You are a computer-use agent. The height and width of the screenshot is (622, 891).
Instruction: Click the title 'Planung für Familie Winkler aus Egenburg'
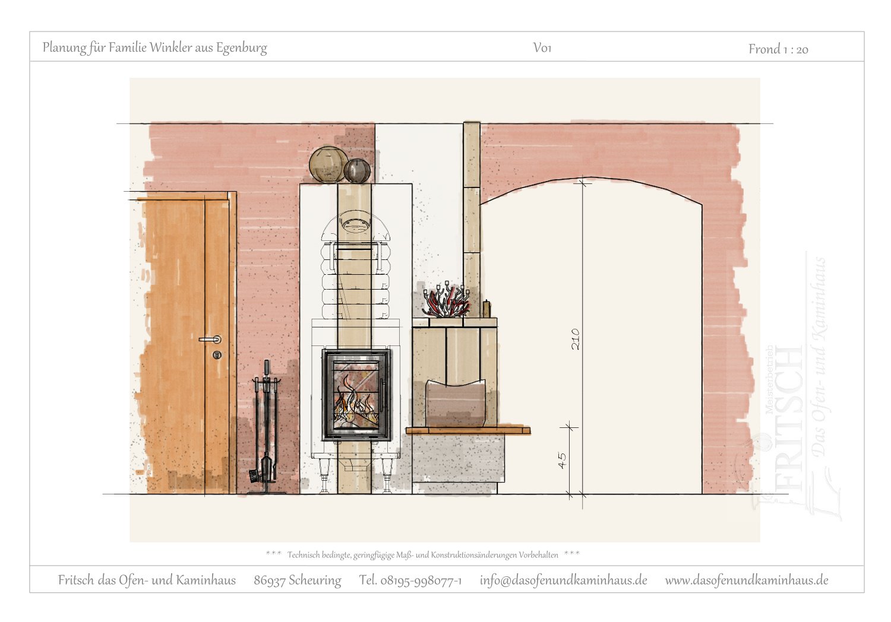154,47
